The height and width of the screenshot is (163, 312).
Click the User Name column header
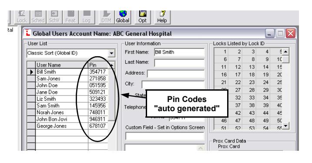pos(62,65)
